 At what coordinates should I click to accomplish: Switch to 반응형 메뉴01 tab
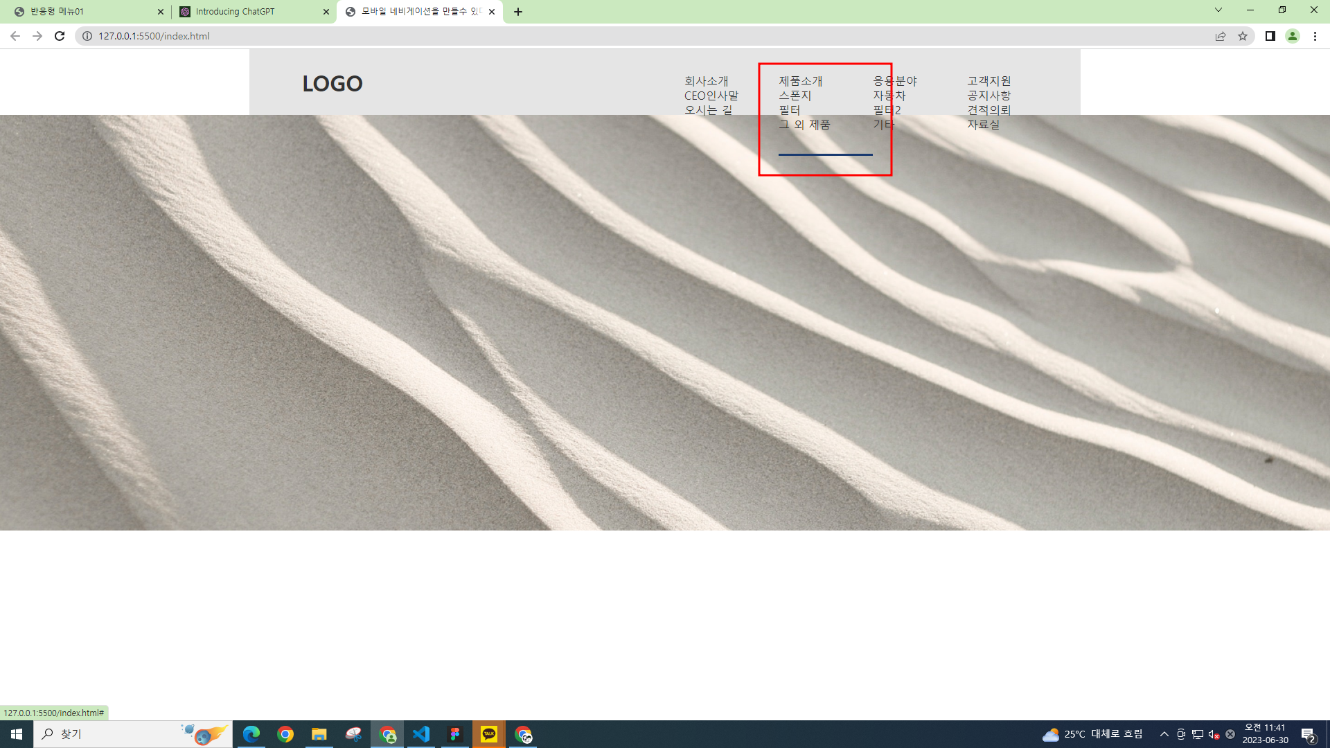coord(57,12)
